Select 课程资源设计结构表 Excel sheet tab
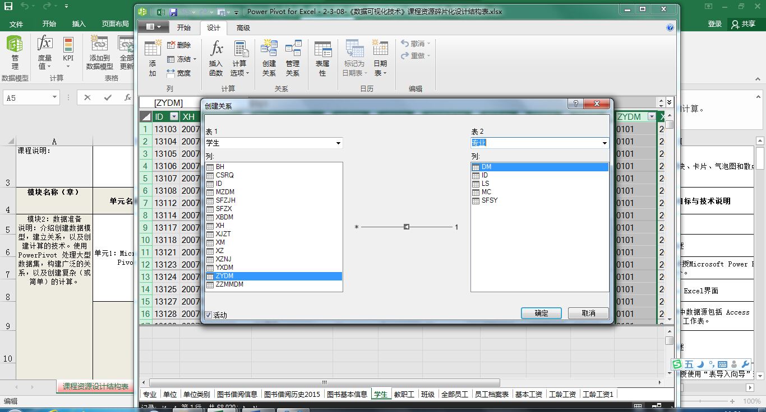Image resolution: width=766 pixels, height=412 pixels. (x=95, y=386)
